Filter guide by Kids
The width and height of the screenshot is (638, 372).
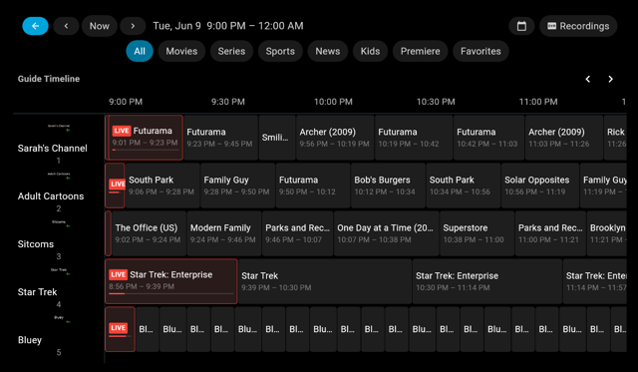[370, 51]
